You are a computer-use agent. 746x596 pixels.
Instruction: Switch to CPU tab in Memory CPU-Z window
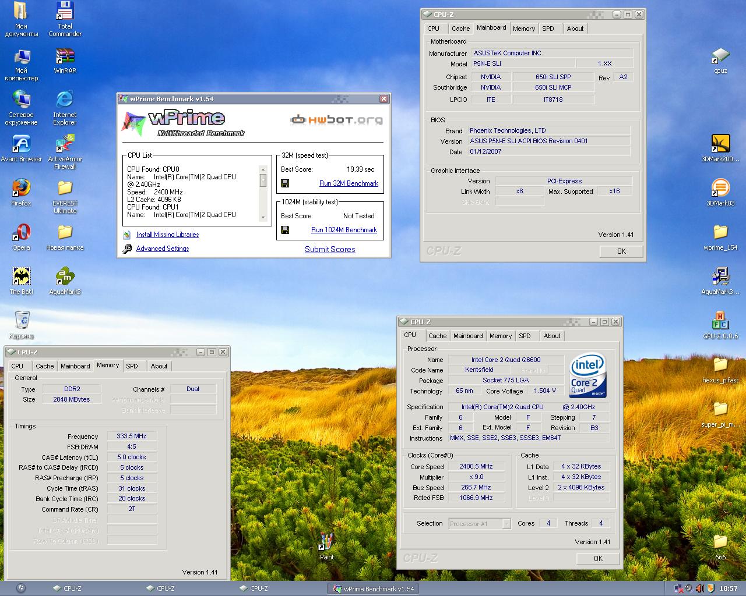17,366
